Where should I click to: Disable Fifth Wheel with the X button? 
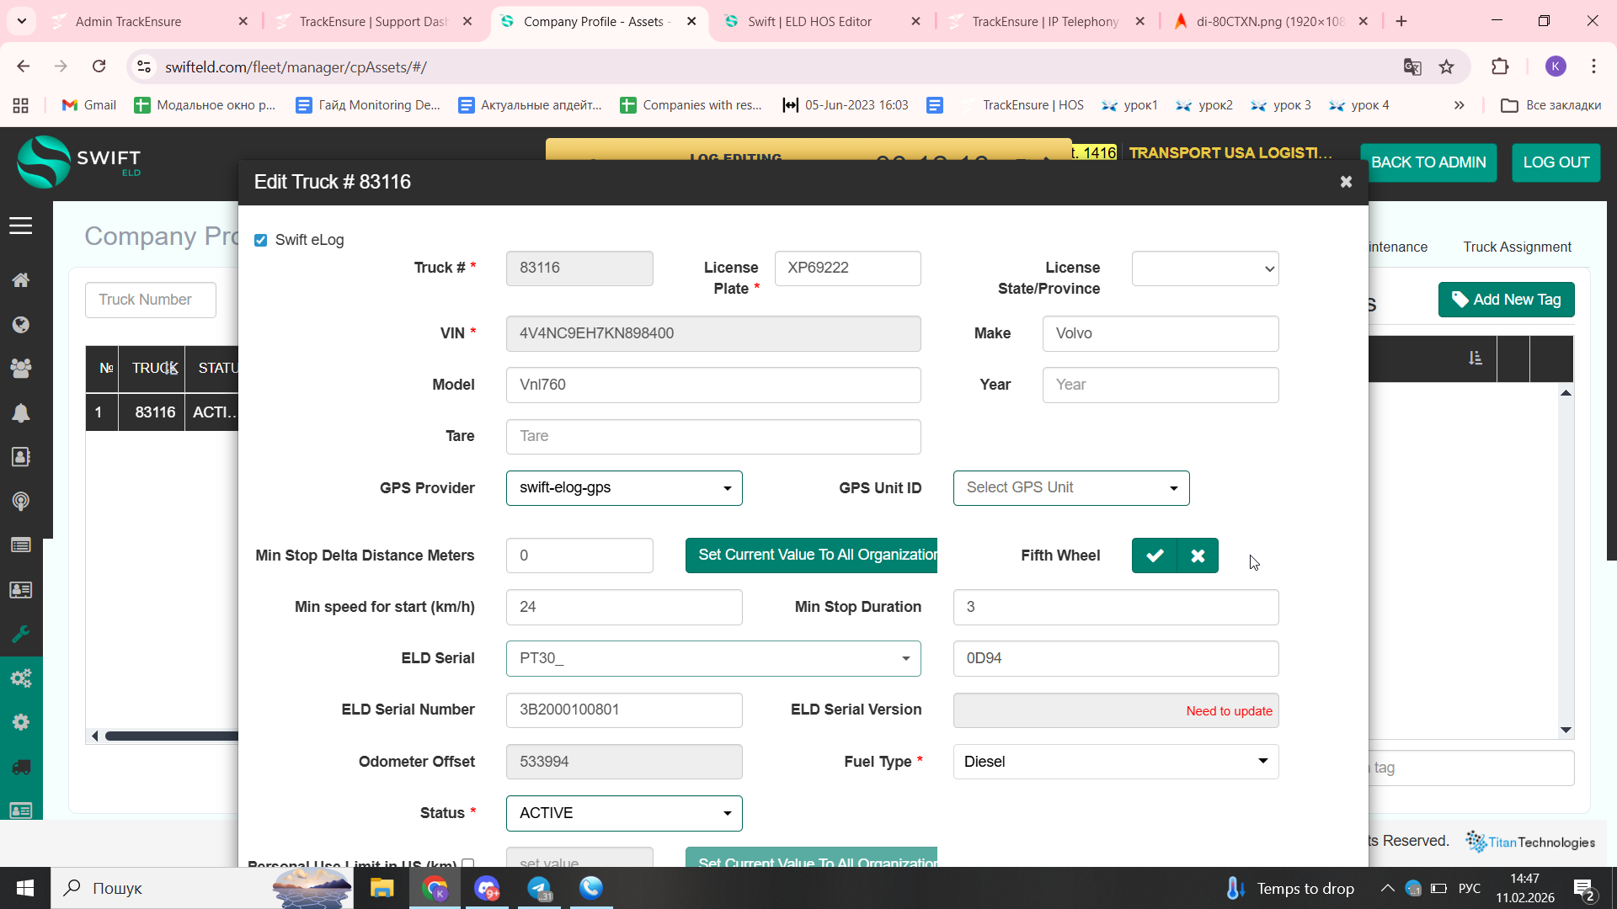tap(1198, 555)
